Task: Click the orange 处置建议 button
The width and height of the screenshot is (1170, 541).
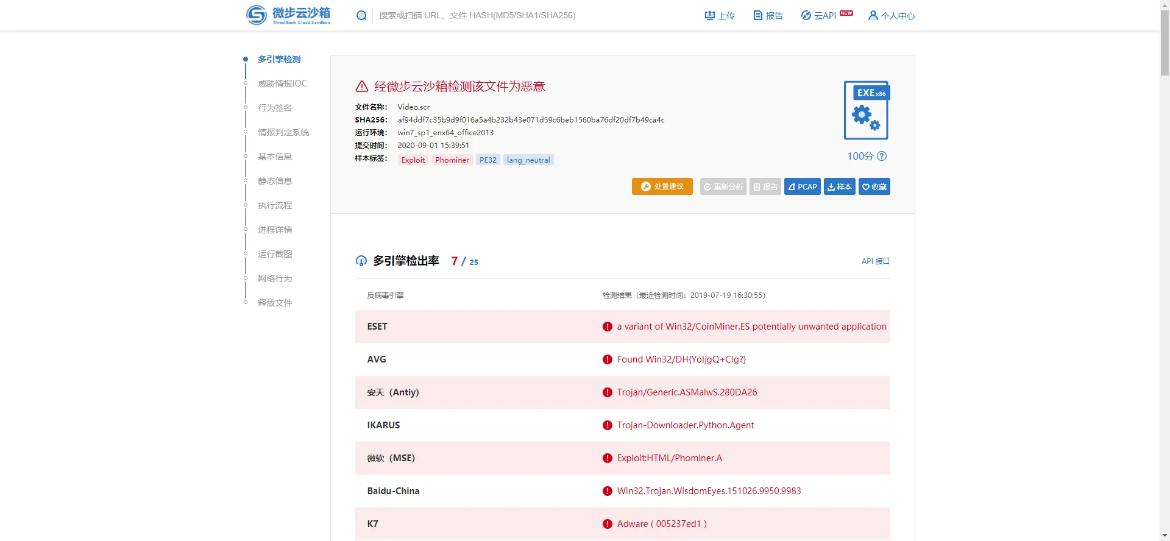Action: tap(662, 187)
